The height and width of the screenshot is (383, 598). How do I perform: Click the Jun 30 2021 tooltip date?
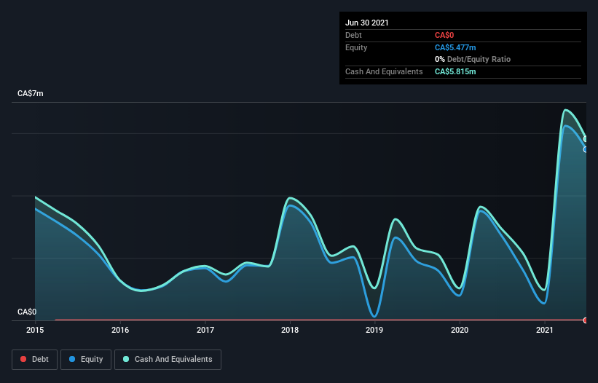coord(367,23)
